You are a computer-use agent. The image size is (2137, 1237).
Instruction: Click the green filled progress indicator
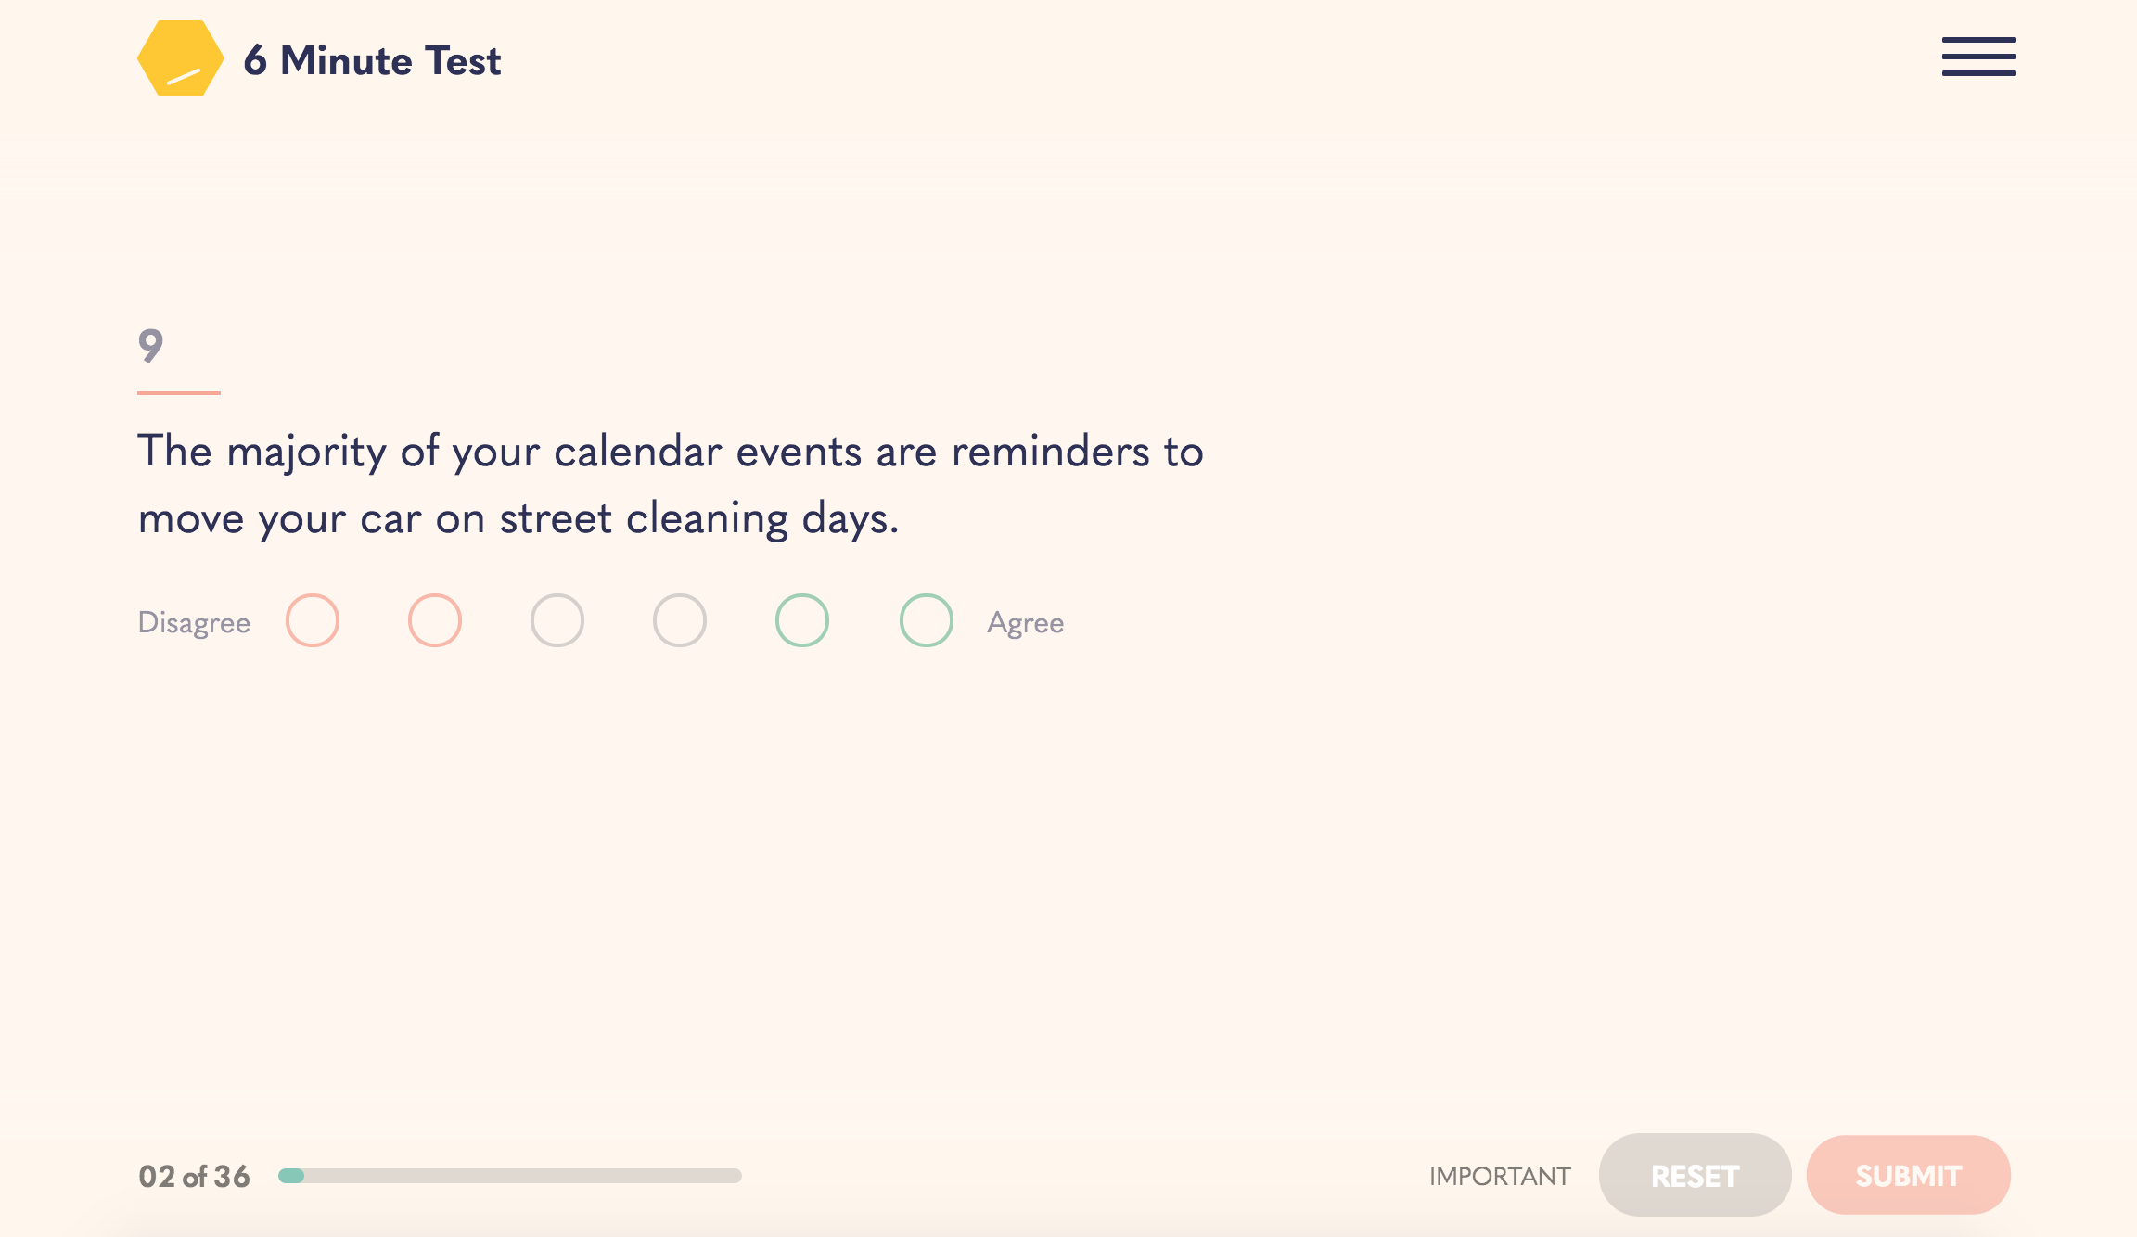coord(291,1176)
